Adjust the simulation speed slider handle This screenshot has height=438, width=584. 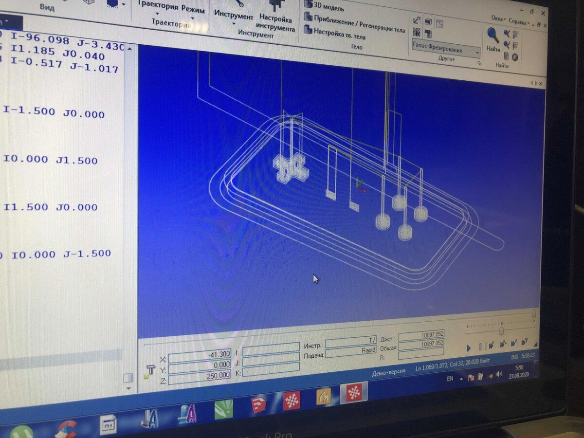tap(501, 330)
